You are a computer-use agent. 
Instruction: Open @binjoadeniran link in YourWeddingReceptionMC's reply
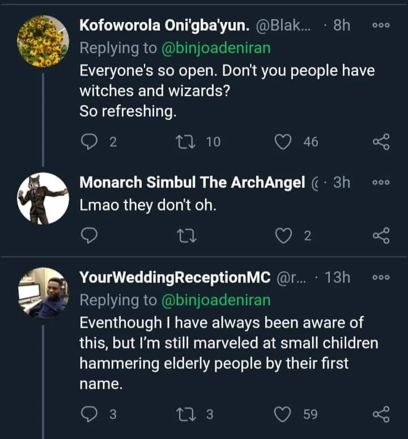pyautogui.click(x=216, y=300)
